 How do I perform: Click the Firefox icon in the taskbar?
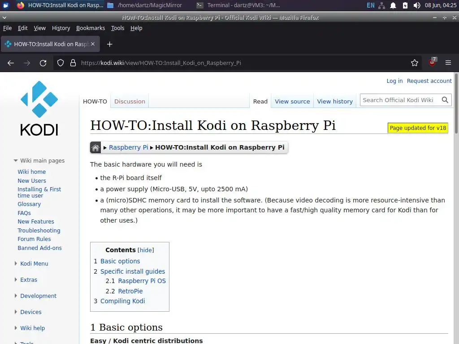(21, 5)
